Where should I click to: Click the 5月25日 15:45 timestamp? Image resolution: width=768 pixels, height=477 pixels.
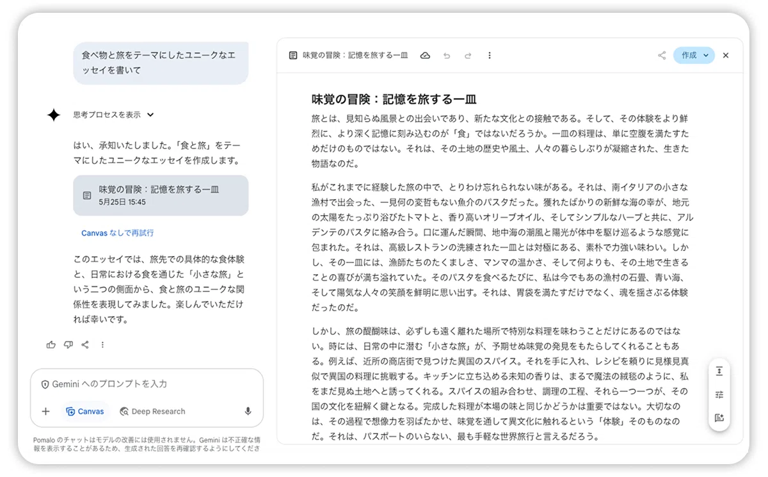click(122, 202)
